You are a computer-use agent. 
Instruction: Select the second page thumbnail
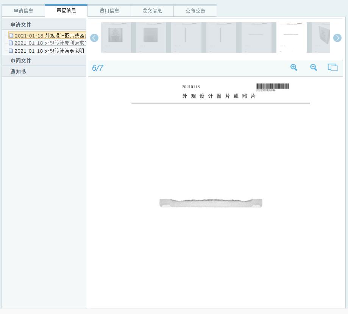pos(151,37)
